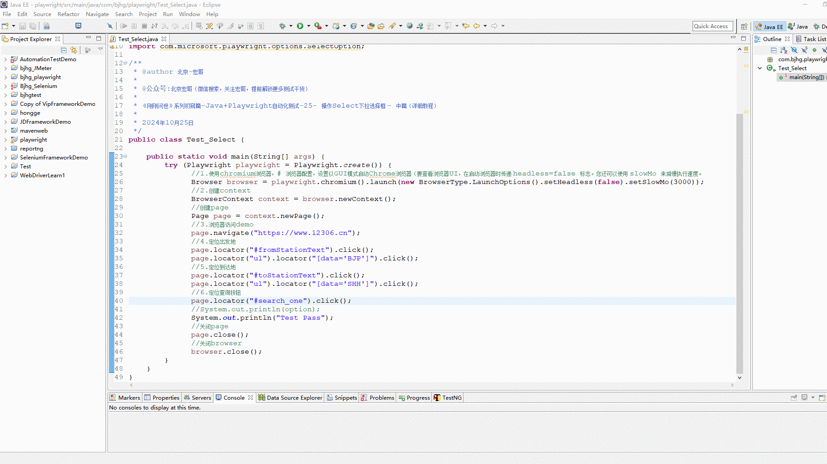Open the Debug button dropdown arrow
Screen dimensions: 827x464
[x=291, y=26]
